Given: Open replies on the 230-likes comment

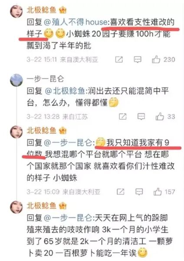Looking at the screenshot, I should click(x=138, y=60).
